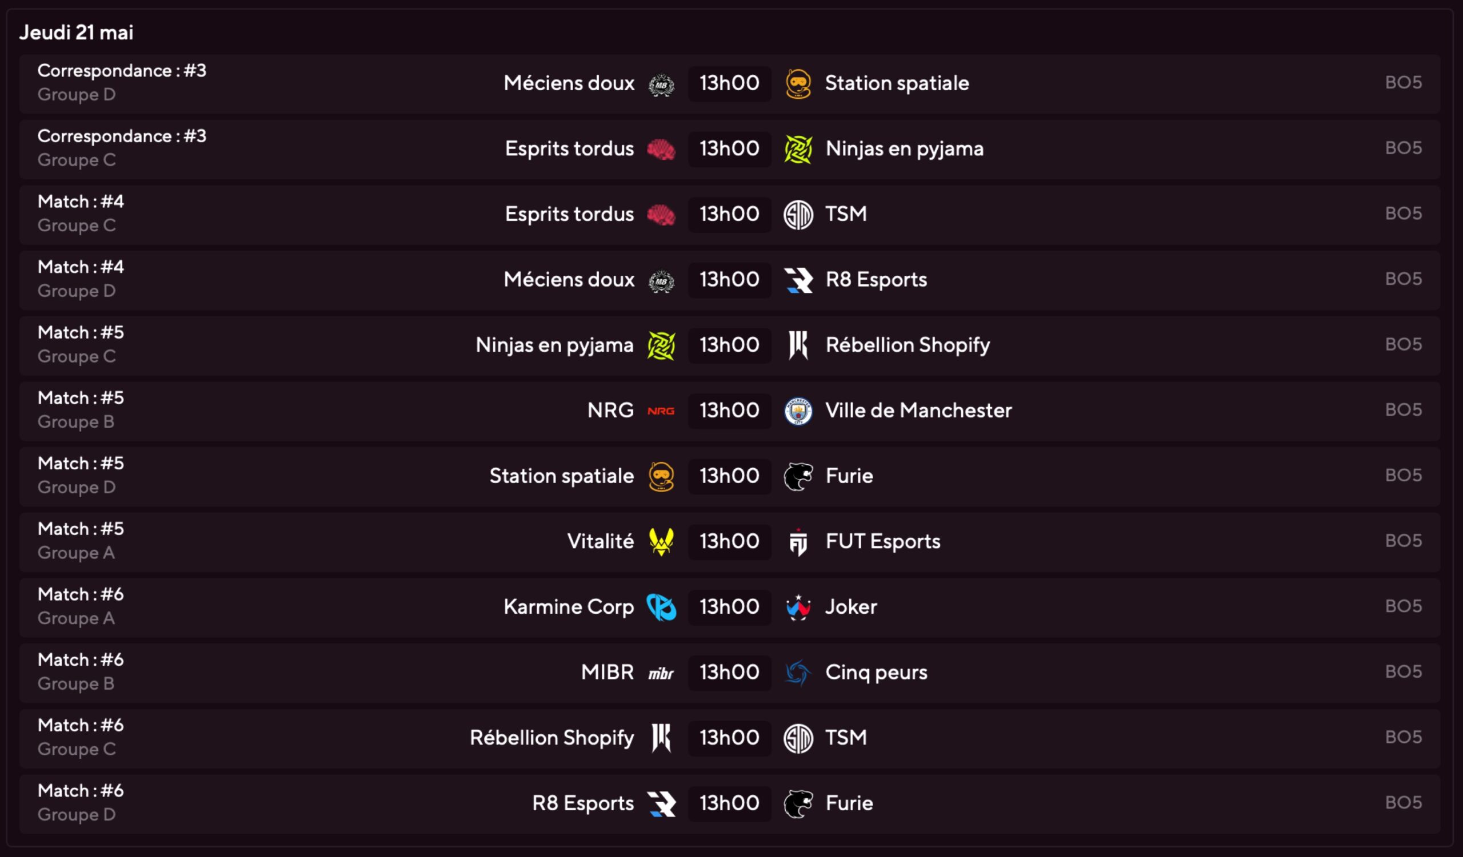Select the 13h00 time of Karmine Corp match
Image resolution: width=1463 pixels, height=857 pixels.
click(730, 607)
